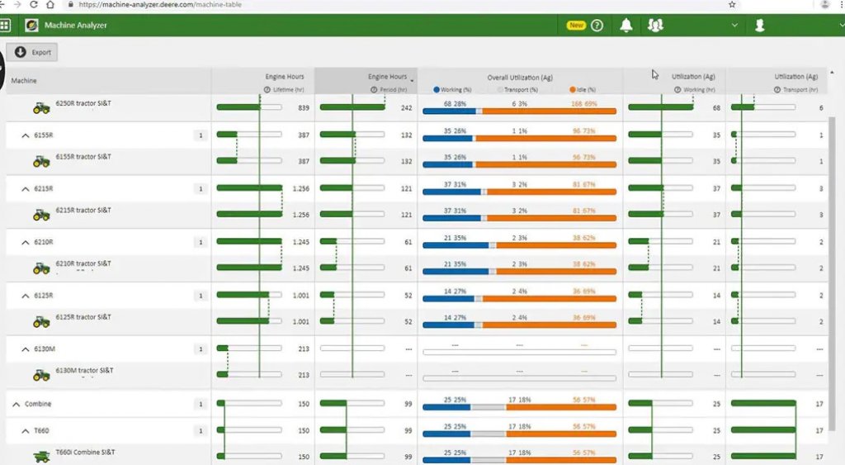Click tractor icon for 6130M tractor SI&T

[x=41, y=375]
